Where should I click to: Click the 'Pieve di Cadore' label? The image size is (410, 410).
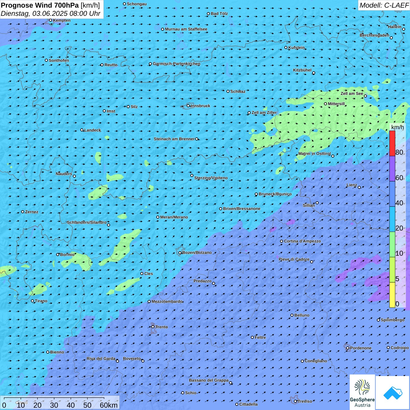[294, 259]
